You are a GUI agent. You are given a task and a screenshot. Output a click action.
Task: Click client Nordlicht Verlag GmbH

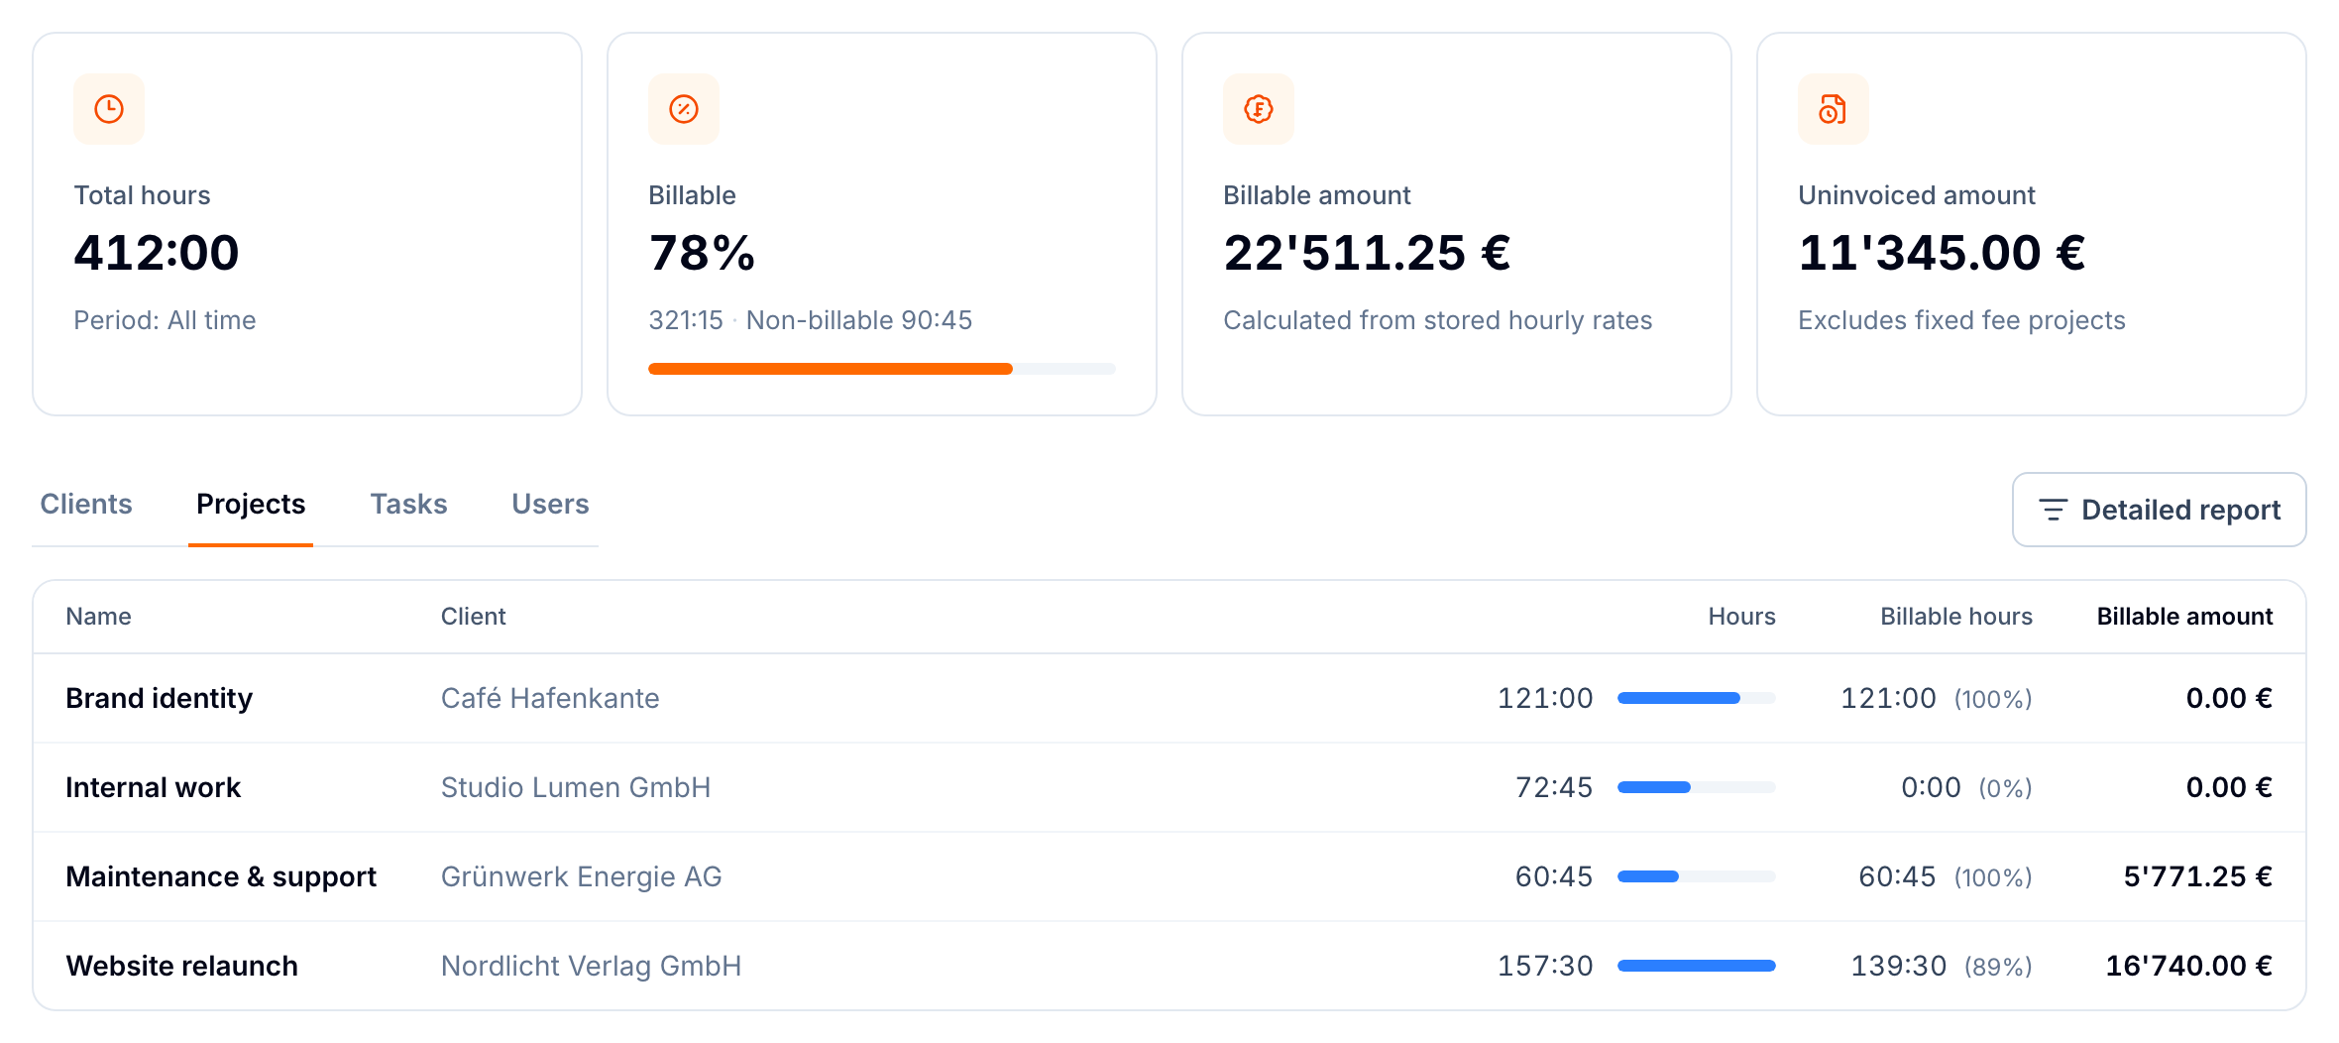pyautogui.click(x=591, y=966)
